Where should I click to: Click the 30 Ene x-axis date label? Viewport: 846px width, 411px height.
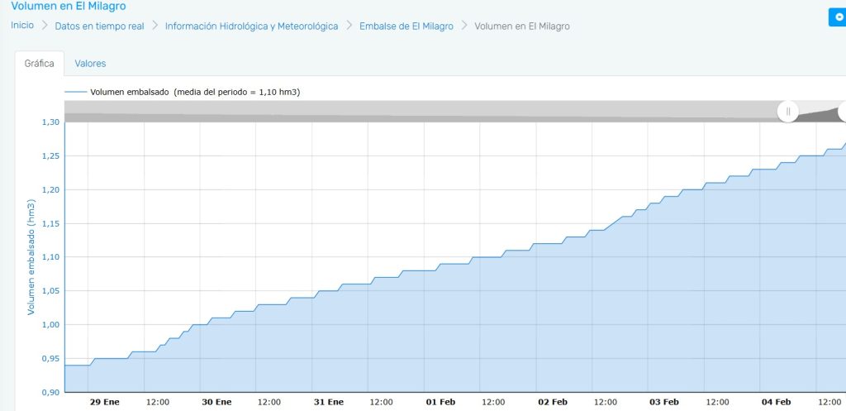217,402
